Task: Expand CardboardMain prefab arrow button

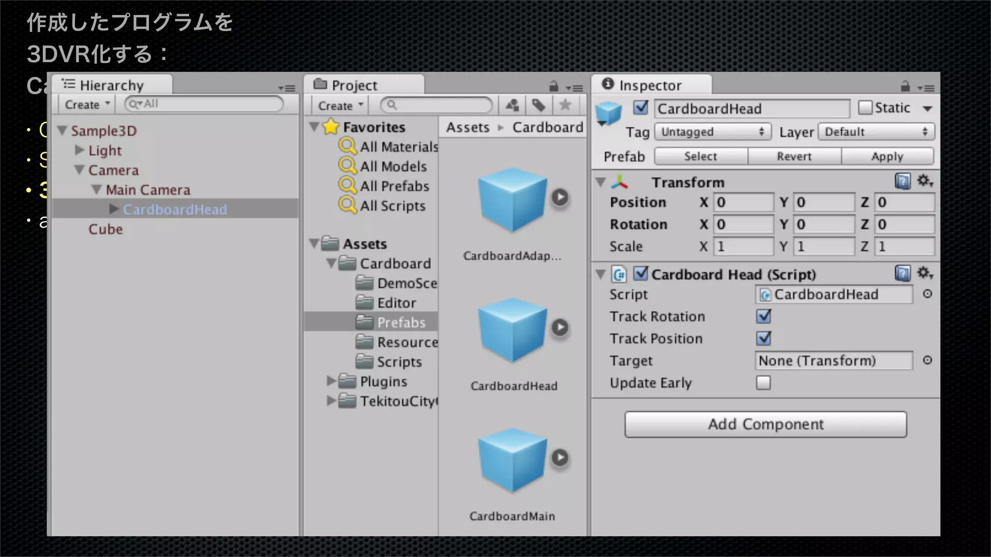Action: (x=560, y=457)
